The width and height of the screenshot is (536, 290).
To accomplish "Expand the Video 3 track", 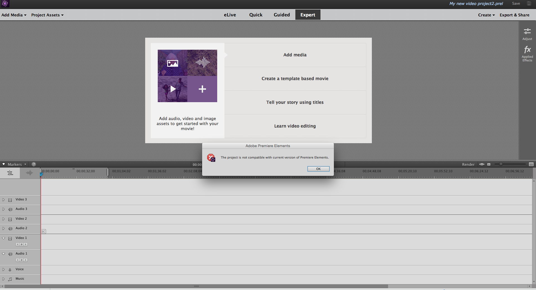I will click(3, 200).
